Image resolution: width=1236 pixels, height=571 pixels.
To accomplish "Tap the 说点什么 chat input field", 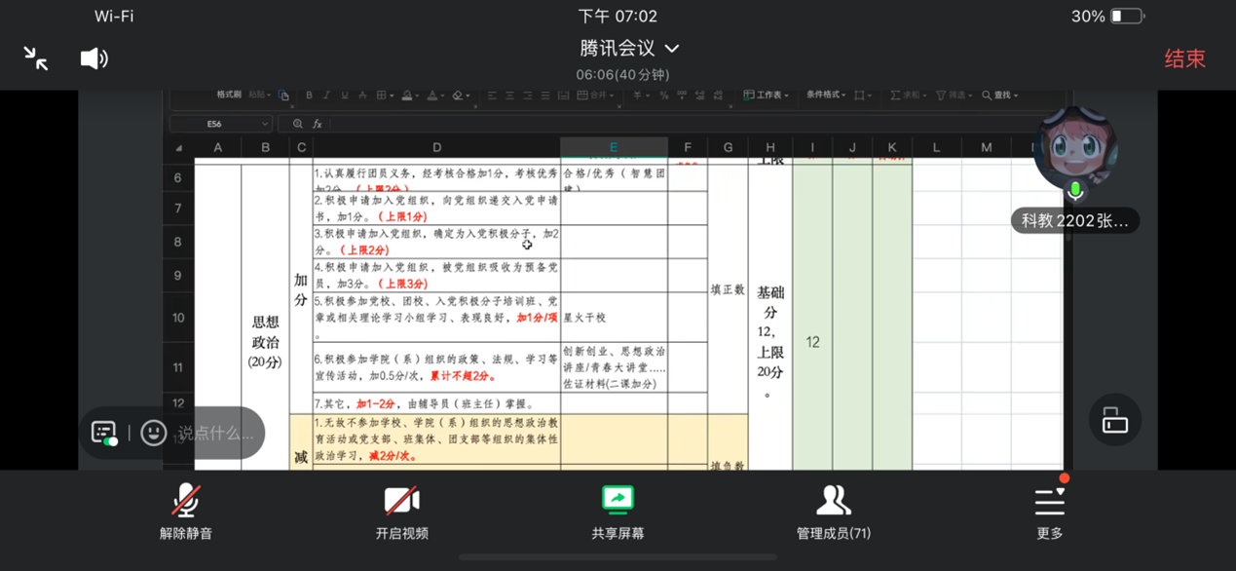I will pyautogui.click(x=216, y=433).
